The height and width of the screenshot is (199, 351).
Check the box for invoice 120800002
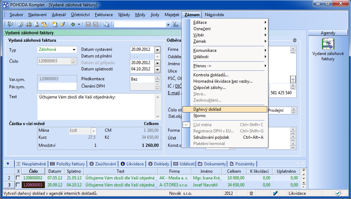point(18,178)
